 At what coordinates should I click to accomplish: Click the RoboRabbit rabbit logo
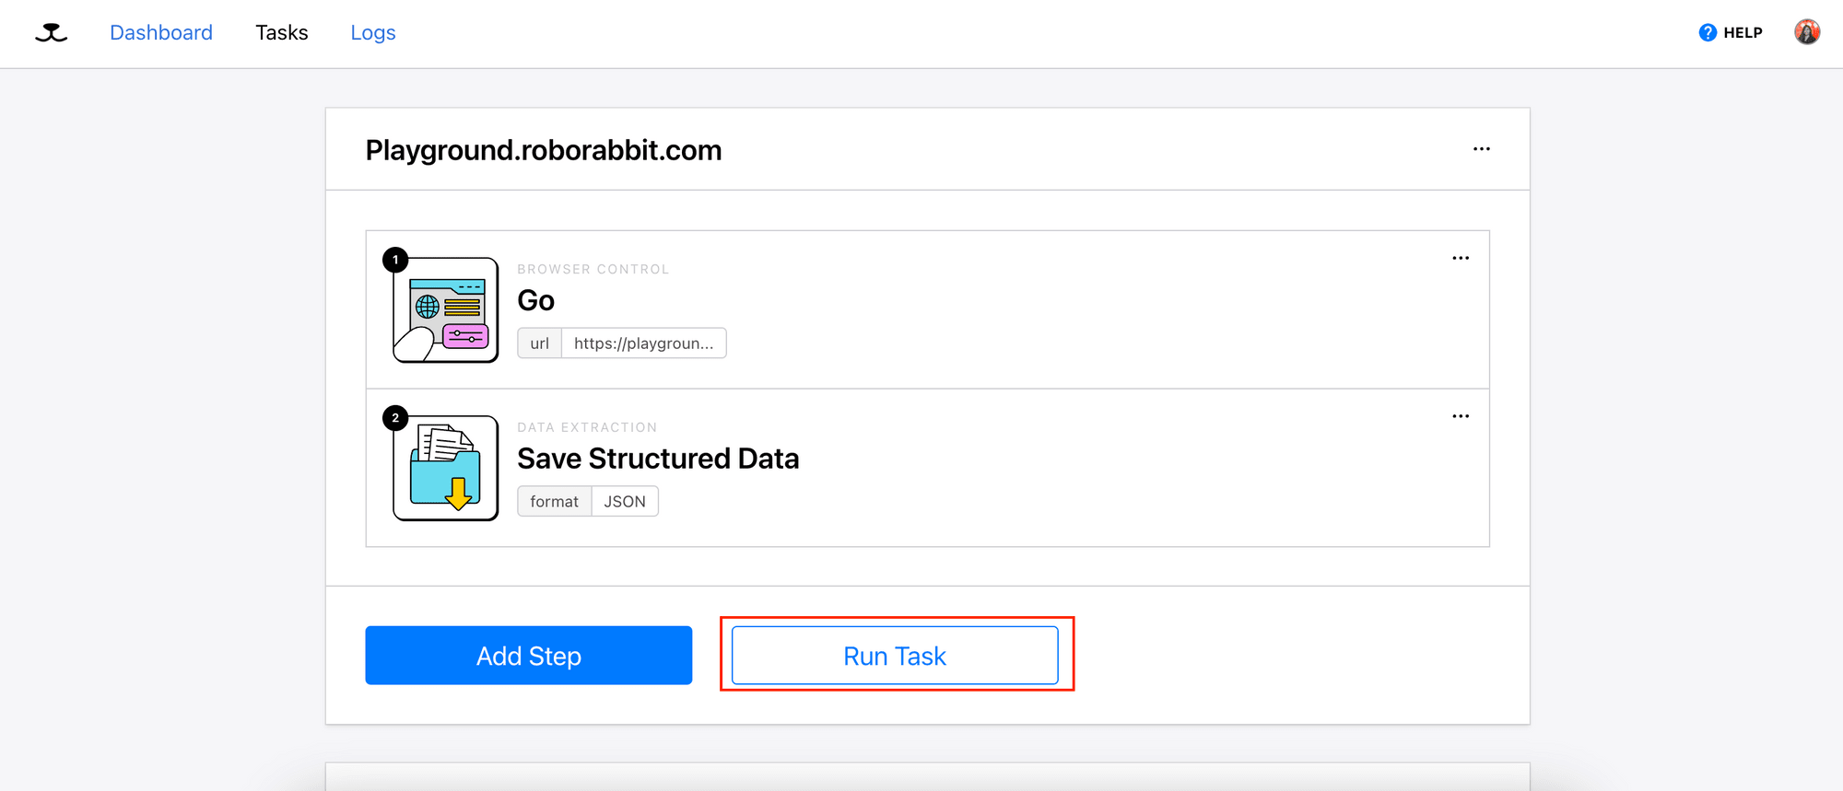coord(51,32)
